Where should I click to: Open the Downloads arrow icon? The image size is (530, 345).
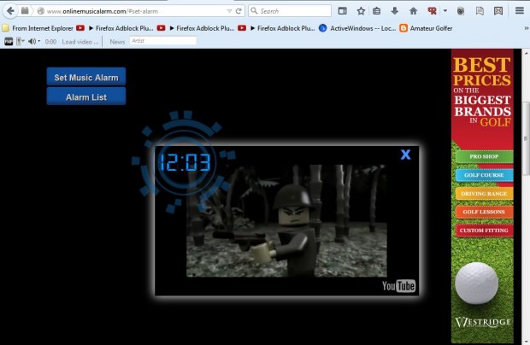[394, 11]
